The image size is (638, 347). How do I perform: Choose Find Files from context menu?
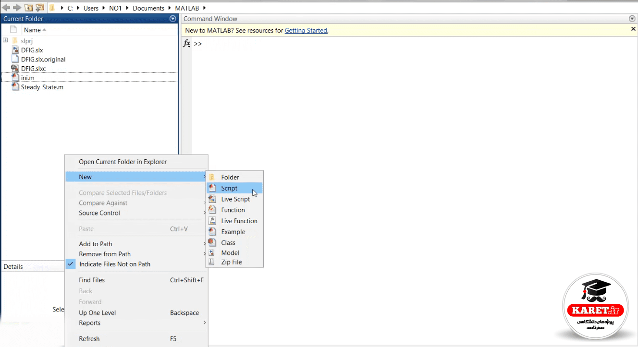[x=136, y=280]
